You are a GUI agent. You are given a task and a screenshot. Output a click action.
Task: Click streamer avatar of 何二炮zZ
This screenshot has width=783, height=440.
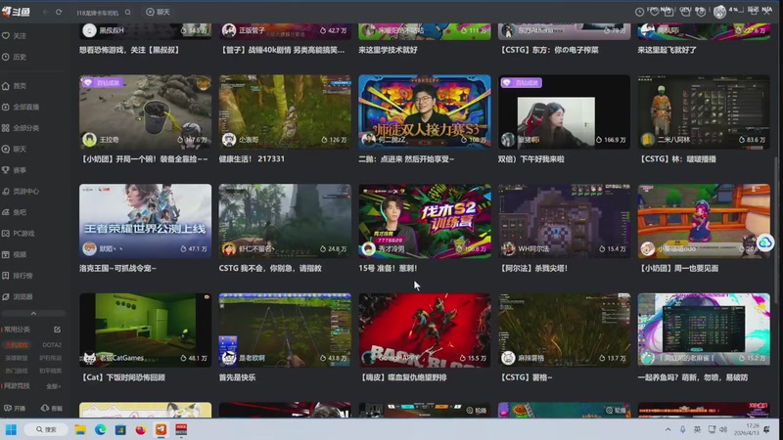(369, 139)
